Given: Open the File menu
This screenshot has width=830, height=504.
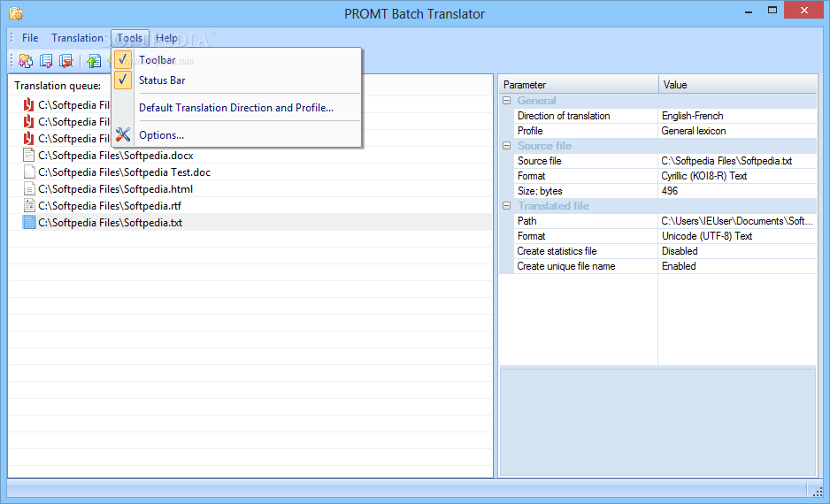Looking at the screenshot, I should pyautogui.click(x=30, y=38).
